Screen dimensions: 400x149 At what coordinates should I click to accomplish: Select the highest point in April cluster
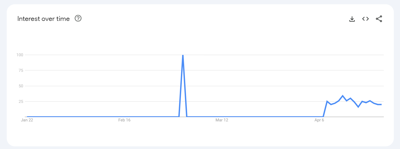click(x=342, y=96)
